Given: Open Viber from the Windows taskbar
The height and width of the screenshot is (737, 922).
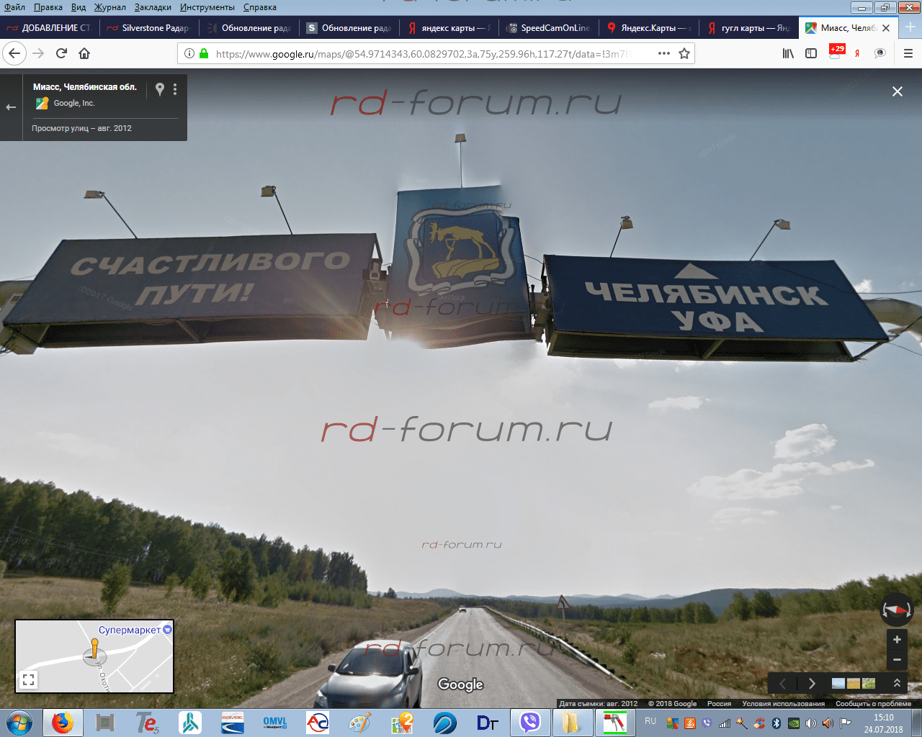Looking at the screenshot, I should click(530, 722).
